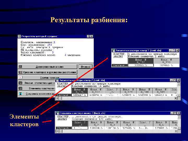The image size is (188, 141).
Task: Select column header Н_6 in cluster 3 window
Action: 161,124
